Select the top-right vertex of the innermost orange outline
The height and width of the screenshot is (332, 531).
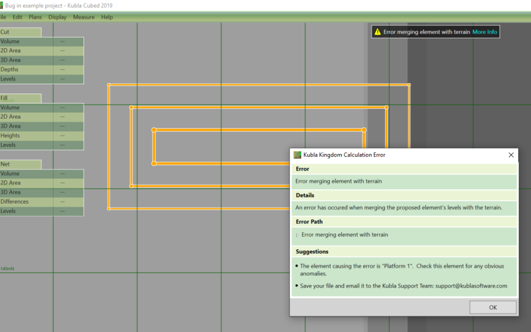[364, 130]
